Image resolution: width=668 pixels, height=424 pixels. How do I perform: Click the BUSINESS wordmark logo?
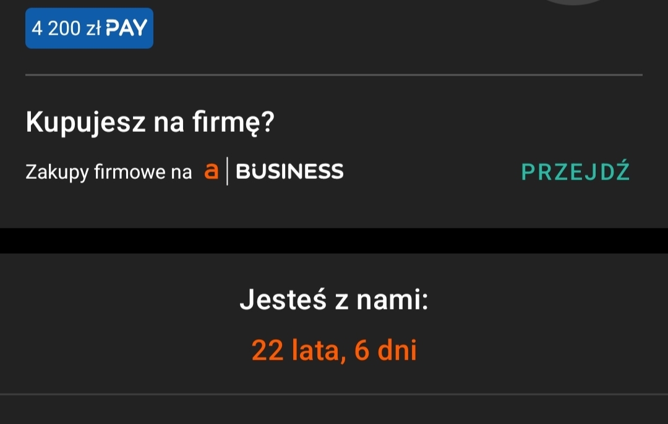pos(289,171)
